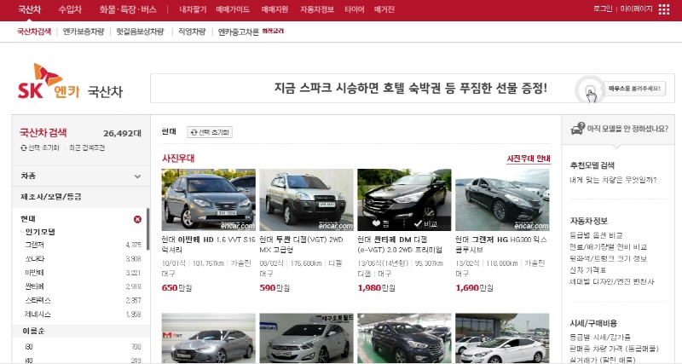Click the heart 찜 icon on 싼타페 photo
Screen dimensions: 682x364
pyautogui.click(x=381, y=223)
